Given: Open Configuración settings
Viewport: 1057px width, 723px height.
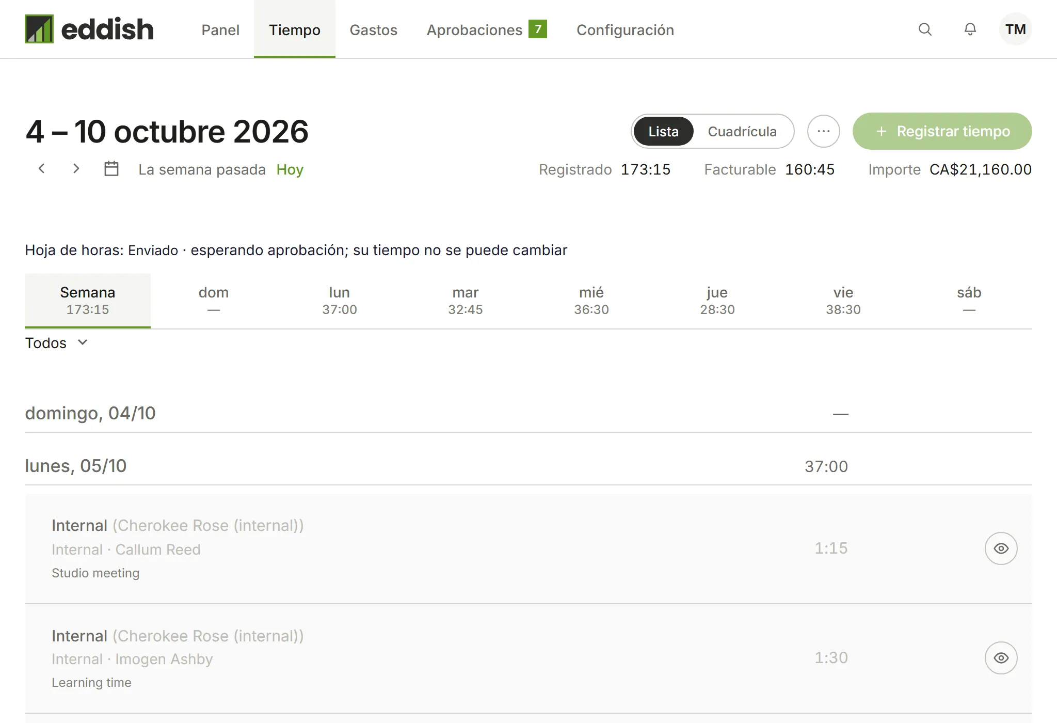Looking at the screenshot, I should point(625,29).
